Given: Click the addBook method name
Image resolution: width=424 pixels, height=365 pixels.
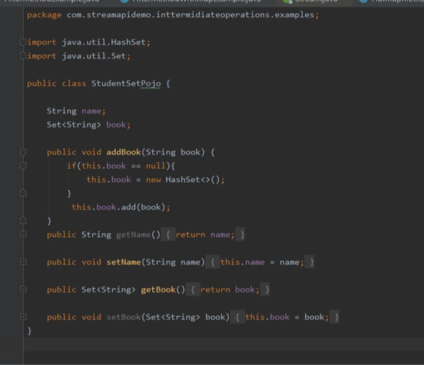Looking at the screenshot, I should (x=123, y=152).
